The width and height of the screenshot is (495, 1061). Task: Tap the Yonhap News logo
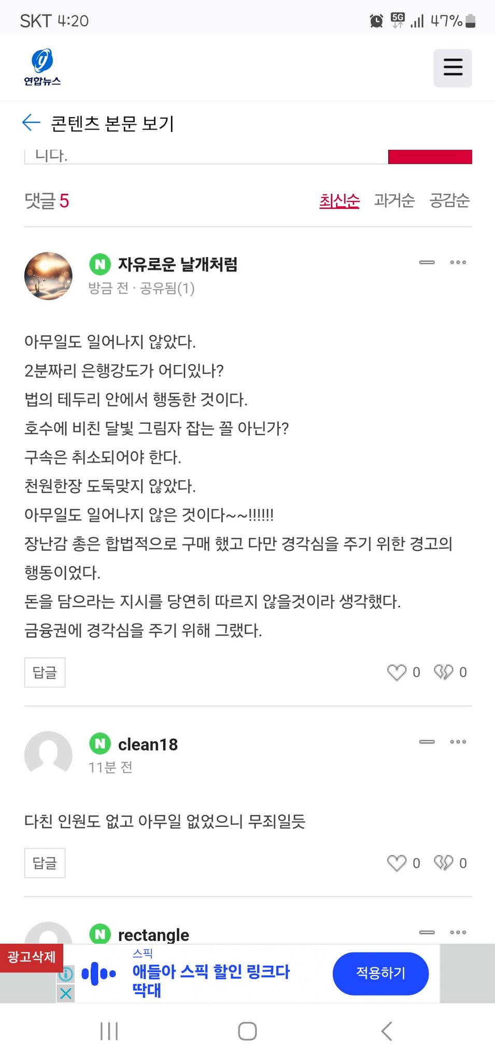(x=42, y=67)
